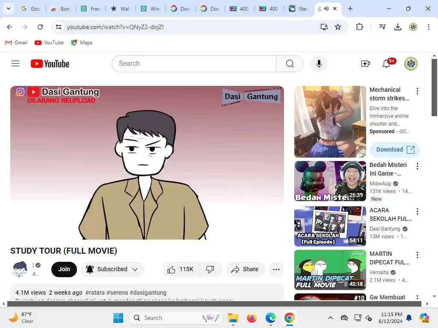The height and width of the screenshot is (328, 438).
Task: Open Bedah Misteri video thumbnail
Action: pyautogui.click(x=330, y=181)
